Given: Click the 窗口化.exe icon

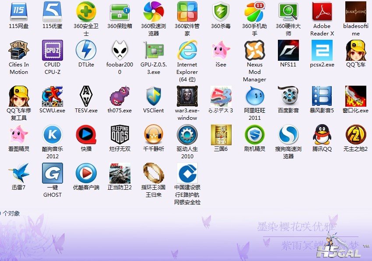Looking at the screenshot, I should [356, 96].
